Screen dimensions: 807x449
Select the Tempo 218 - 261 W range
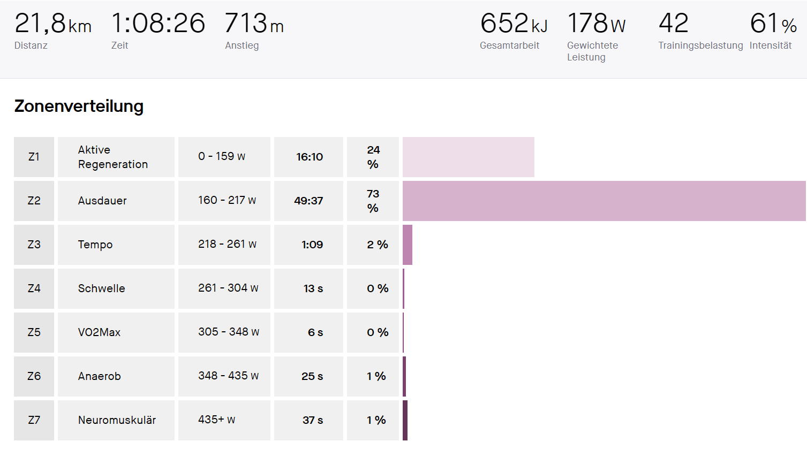(227, 245)
